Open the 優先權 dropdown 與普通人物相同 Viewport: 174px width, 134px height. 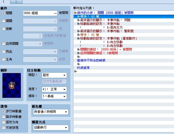click(x=51, y=112)
